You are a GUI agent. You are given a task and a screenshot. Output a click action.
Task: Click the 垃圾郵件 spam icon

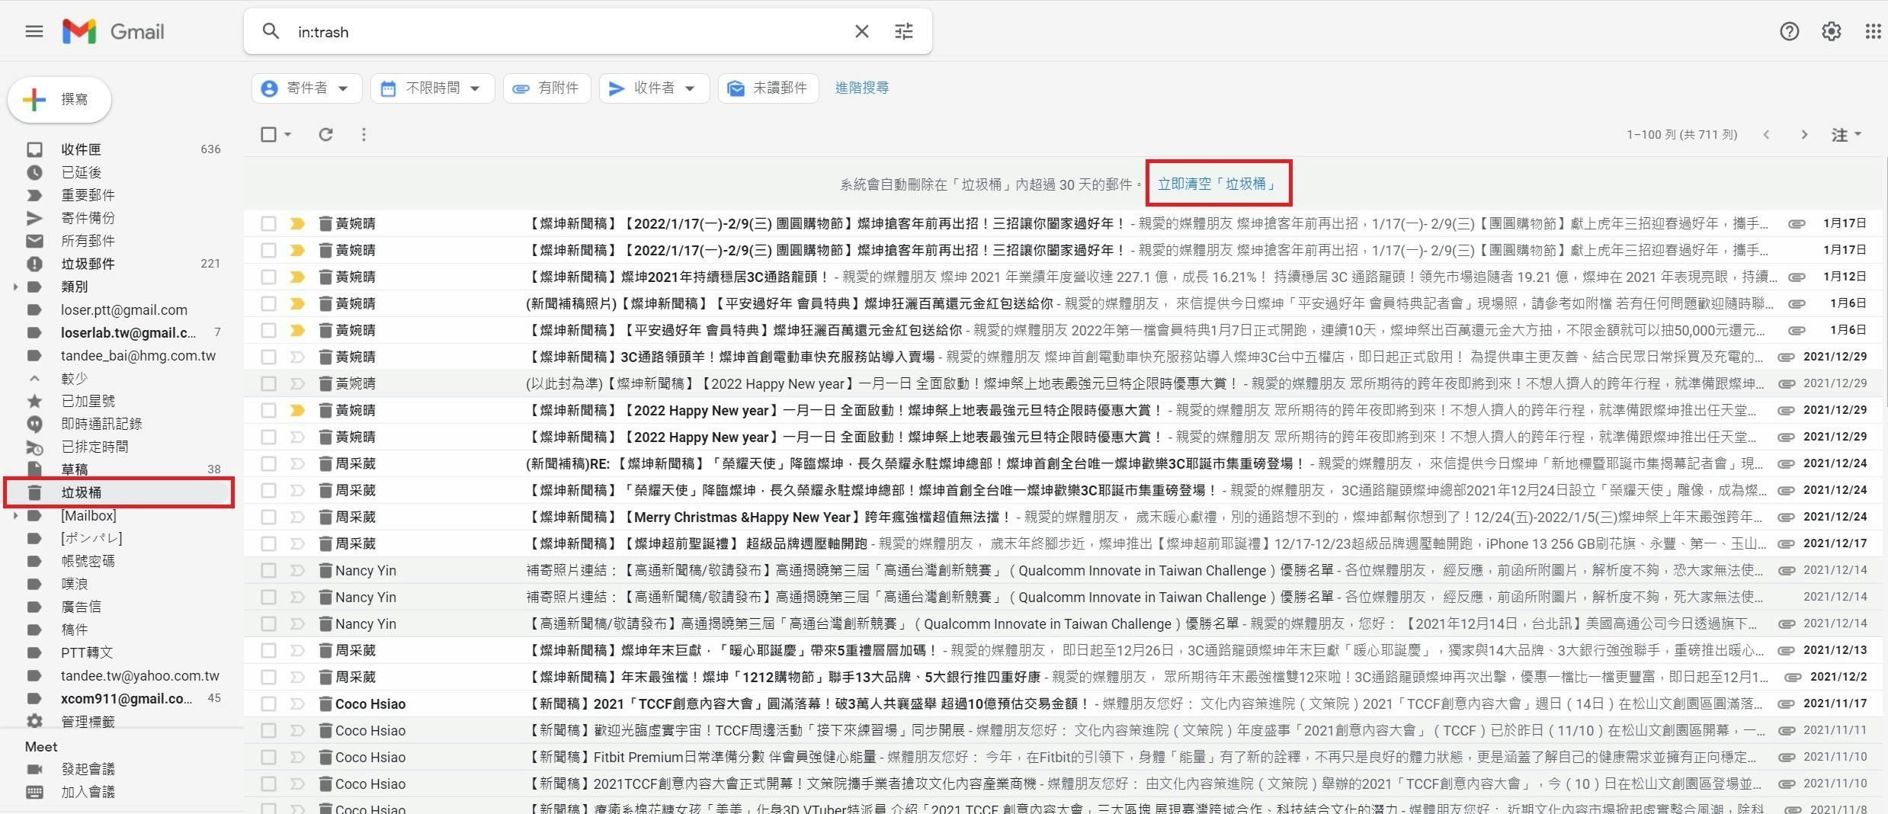(34, 264)
